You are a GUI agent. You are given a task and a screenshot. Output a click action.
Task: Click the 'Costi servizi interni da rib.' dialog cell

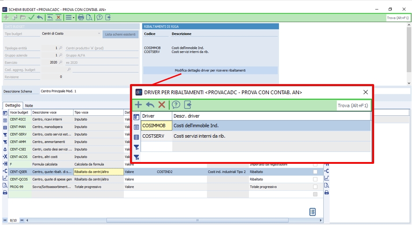click(271, 136)
